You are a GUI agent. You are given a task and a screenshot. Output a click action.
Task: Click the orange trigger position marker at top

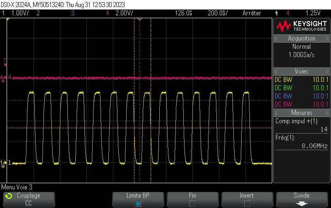click(139, 19)
